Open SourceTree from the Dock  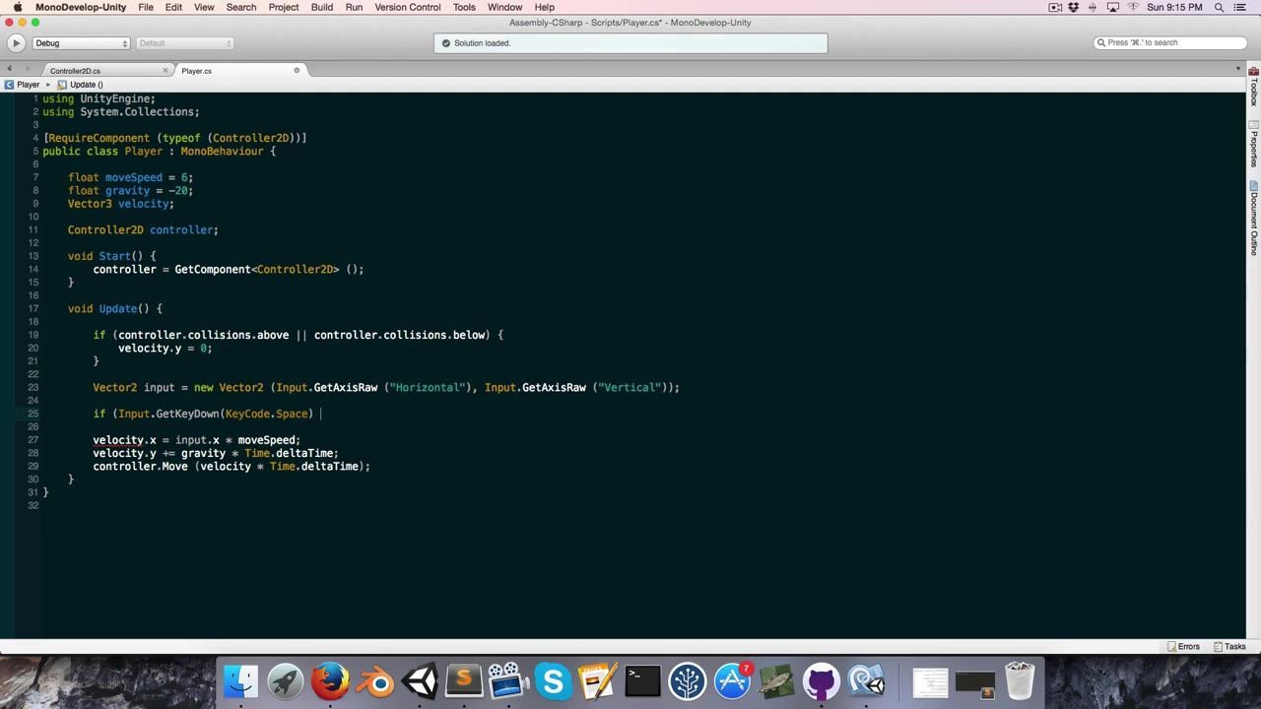pyautogui.click(x=687, y=681)
